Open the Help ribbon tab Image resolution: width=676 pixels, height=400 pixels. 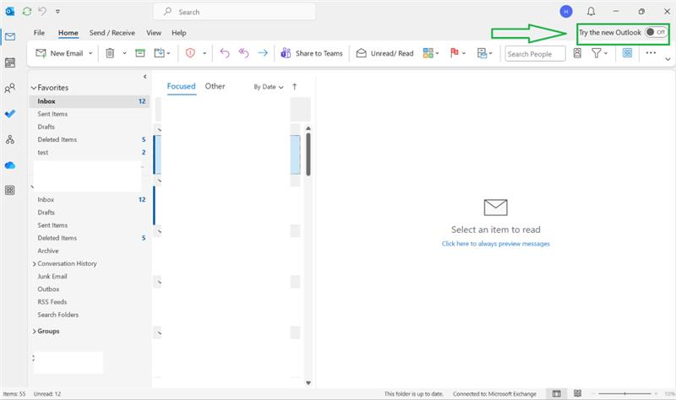tap(179, 33)
